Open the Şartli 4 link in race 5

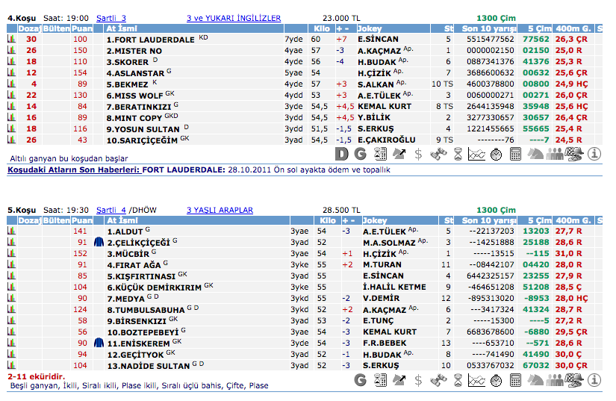111,211
